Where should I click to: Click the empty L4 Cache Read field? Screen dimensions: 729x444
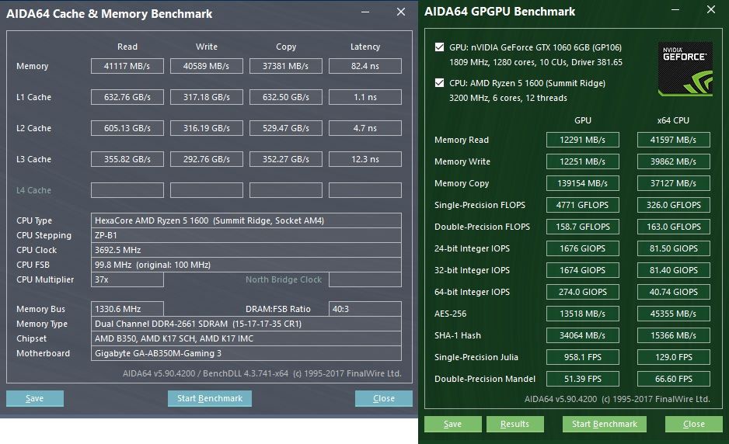tap(127, 190)
